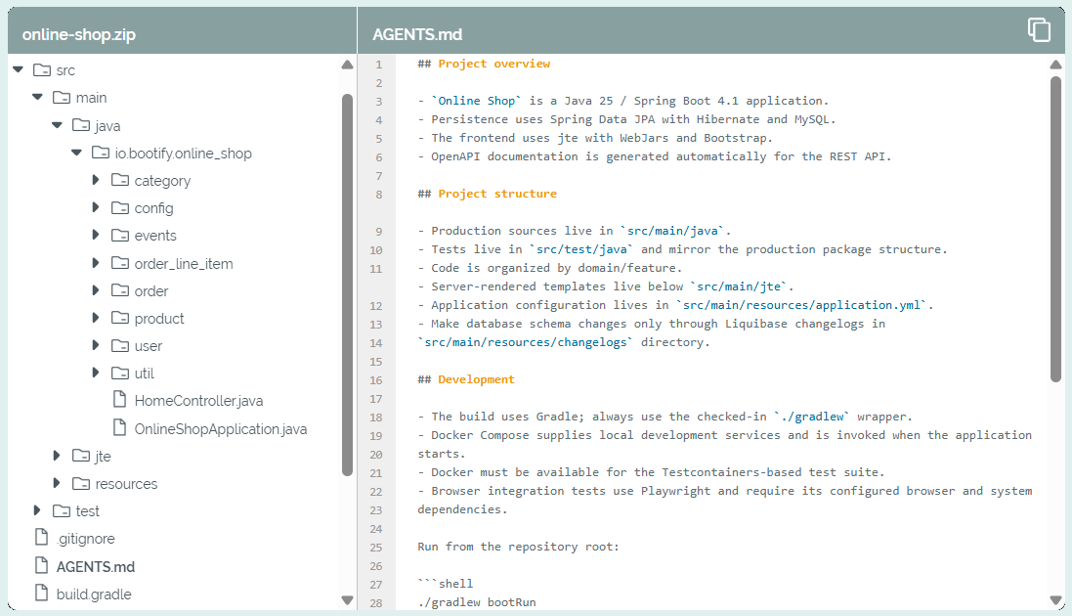This screenshot has height=616, width=1072.
Task: Expand the util folder arrow
Action: [96, 373]
